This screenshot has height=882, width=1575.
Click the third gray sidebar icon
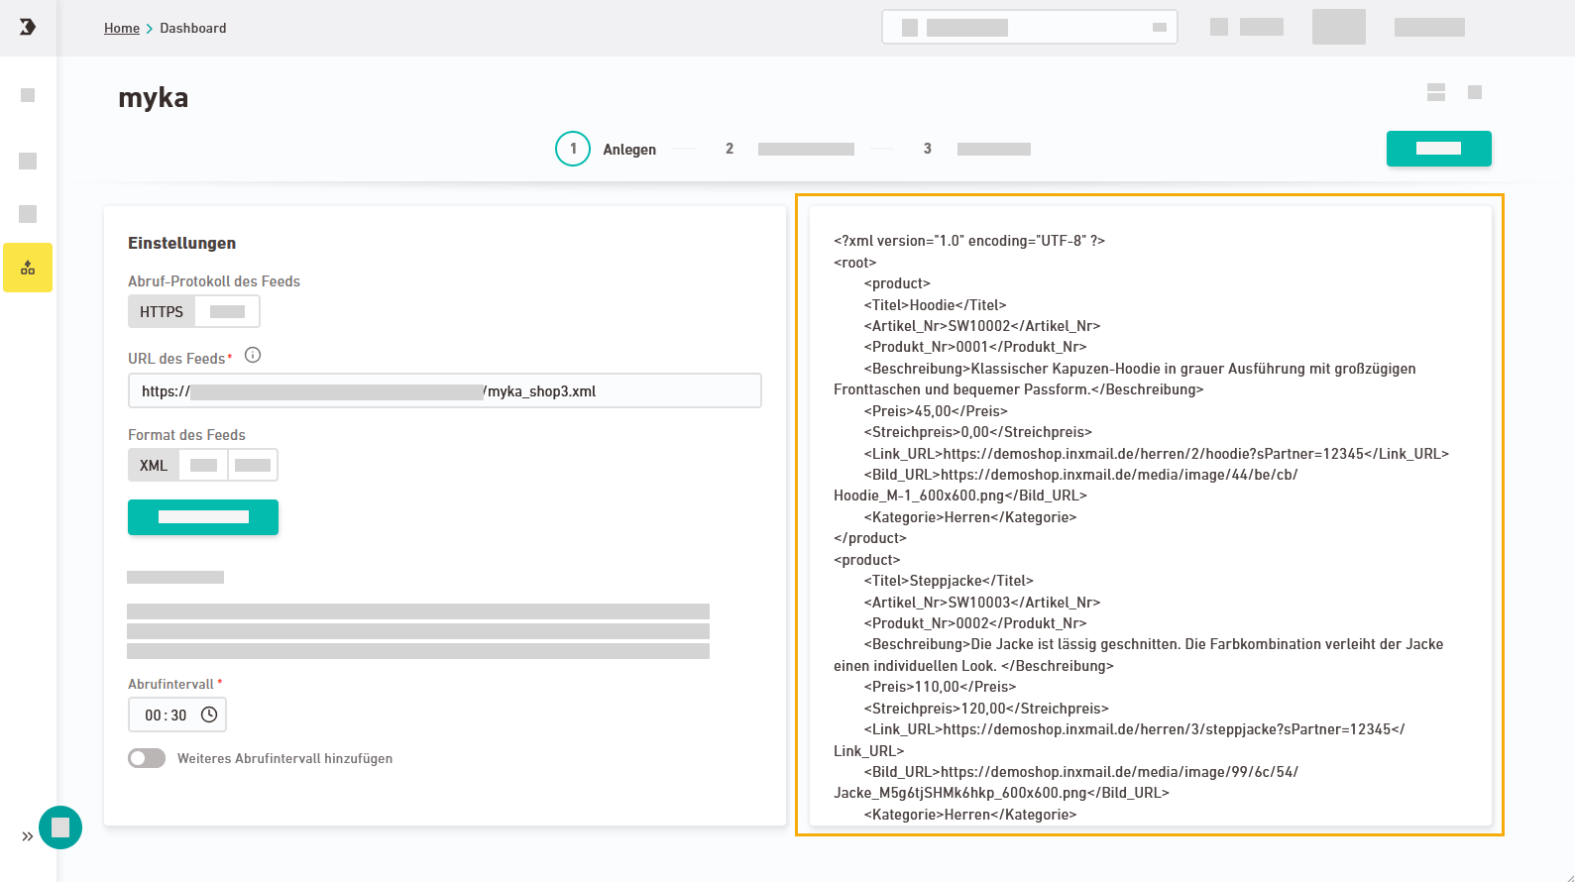pos(28,214)
